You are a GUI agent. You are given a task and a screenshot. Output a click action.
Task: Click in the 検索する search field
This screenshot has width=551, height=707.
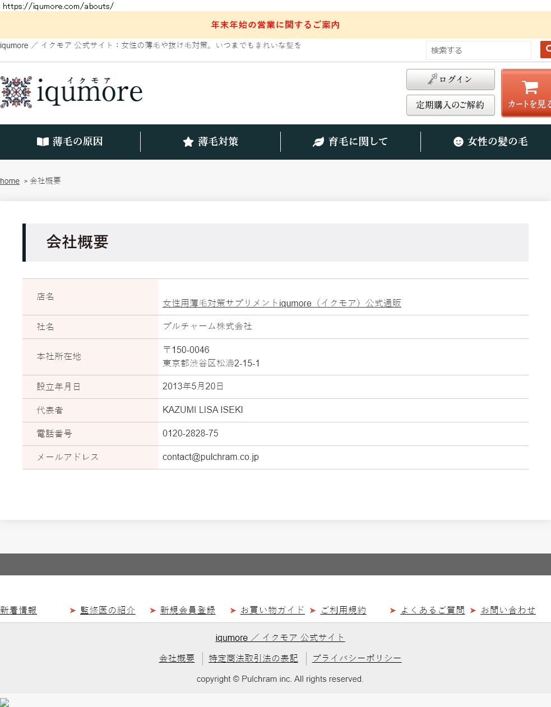click(478, 50)
